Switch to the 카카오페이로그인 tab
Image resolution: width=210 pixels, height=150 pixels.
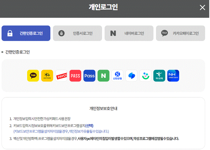click(x=181, y=33)
